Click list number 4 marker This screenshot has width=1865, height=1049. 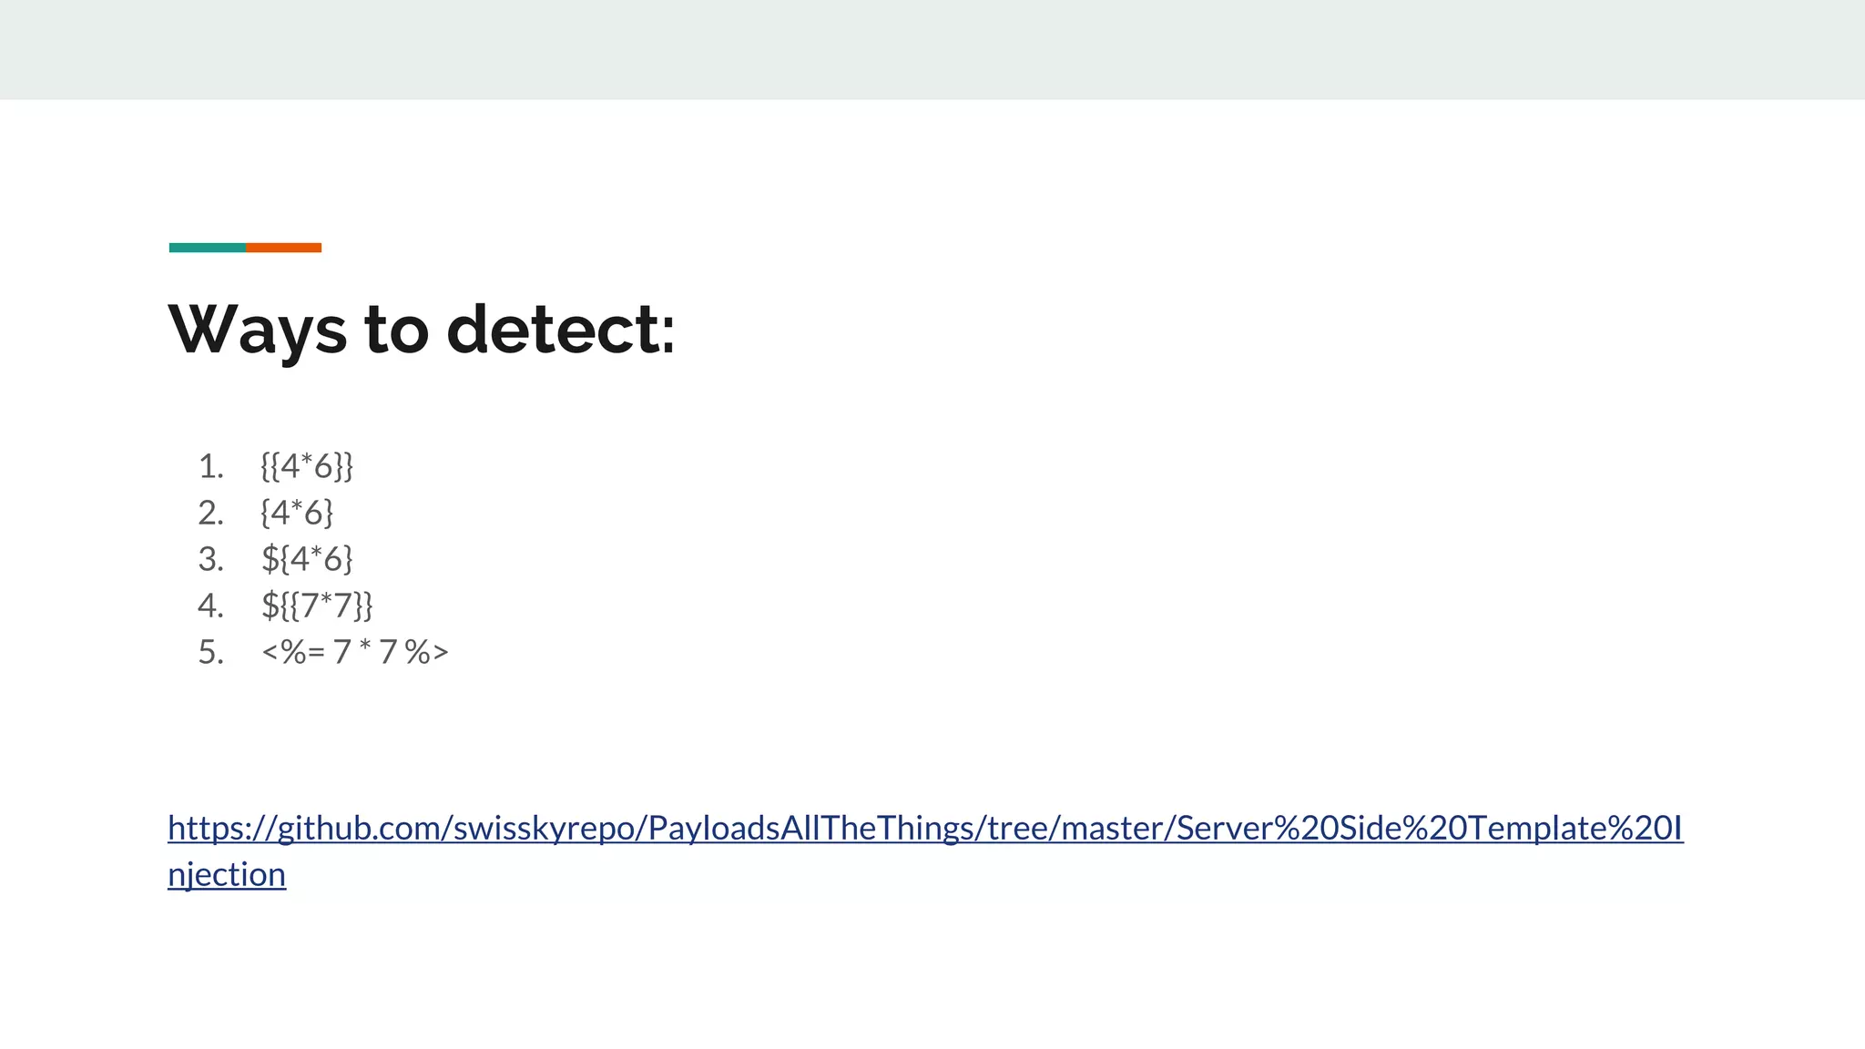click(210, 606)
